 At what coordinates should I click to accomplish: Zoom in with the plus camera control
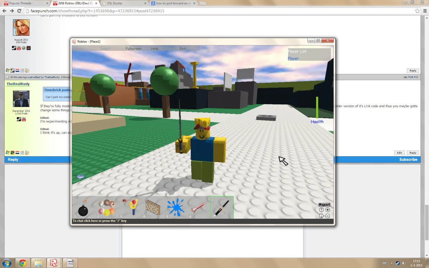327,210
